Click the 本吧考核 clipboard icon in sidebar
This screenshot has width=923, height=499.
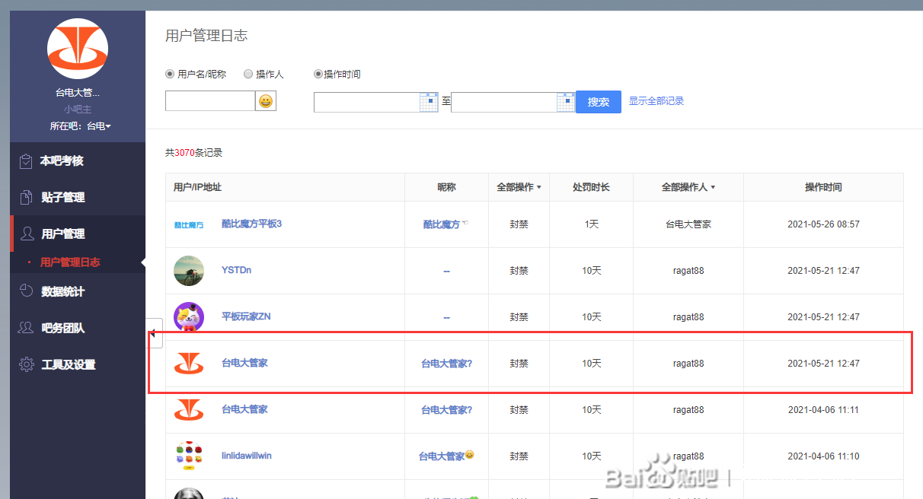tap(27, 161)
